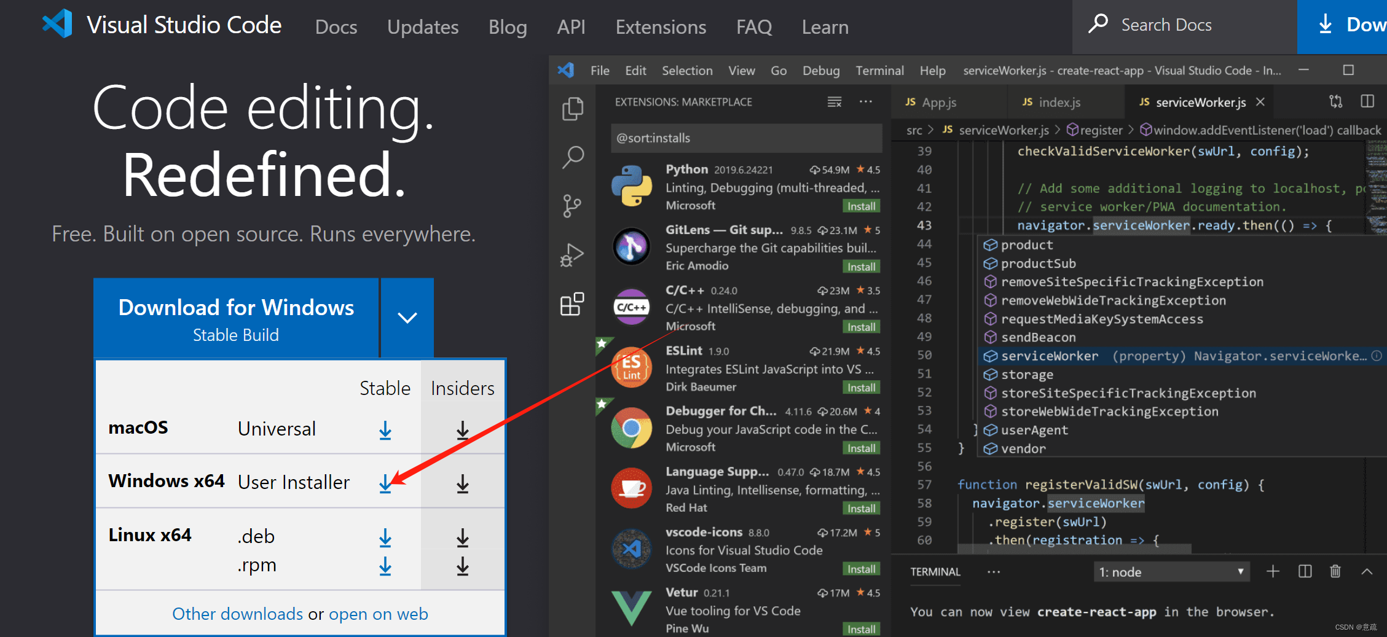Download Linux .deb Insiders package
Screen dimensions: 1387x637
(x=463, y=537)
